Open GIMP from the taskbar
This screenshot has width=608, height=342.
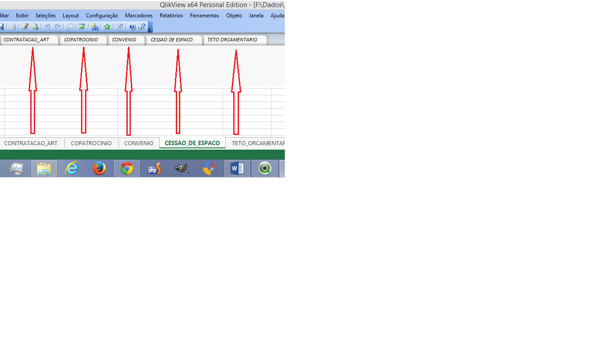pyautogui.click(x=182, y=169)
